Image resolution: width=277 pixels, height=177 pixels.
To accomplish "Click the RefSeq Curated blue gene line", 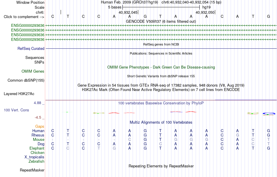I will point(161,48).
